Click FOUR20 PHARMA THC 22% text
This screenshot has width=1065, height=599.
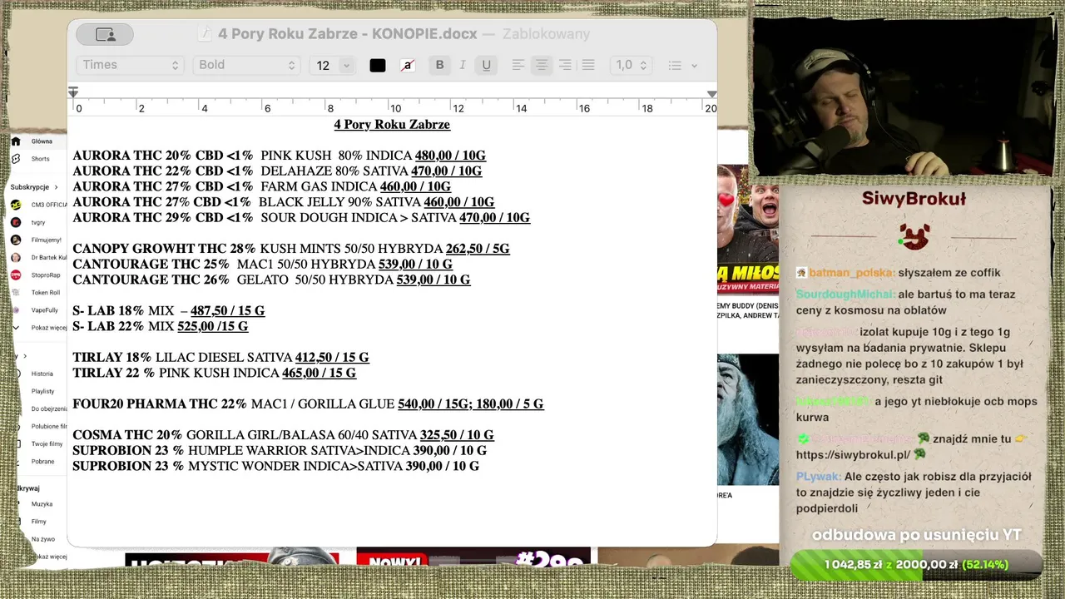[160, 404]
